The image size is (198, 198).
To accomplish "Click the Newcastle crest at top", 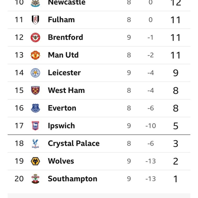I will [35, 3].
